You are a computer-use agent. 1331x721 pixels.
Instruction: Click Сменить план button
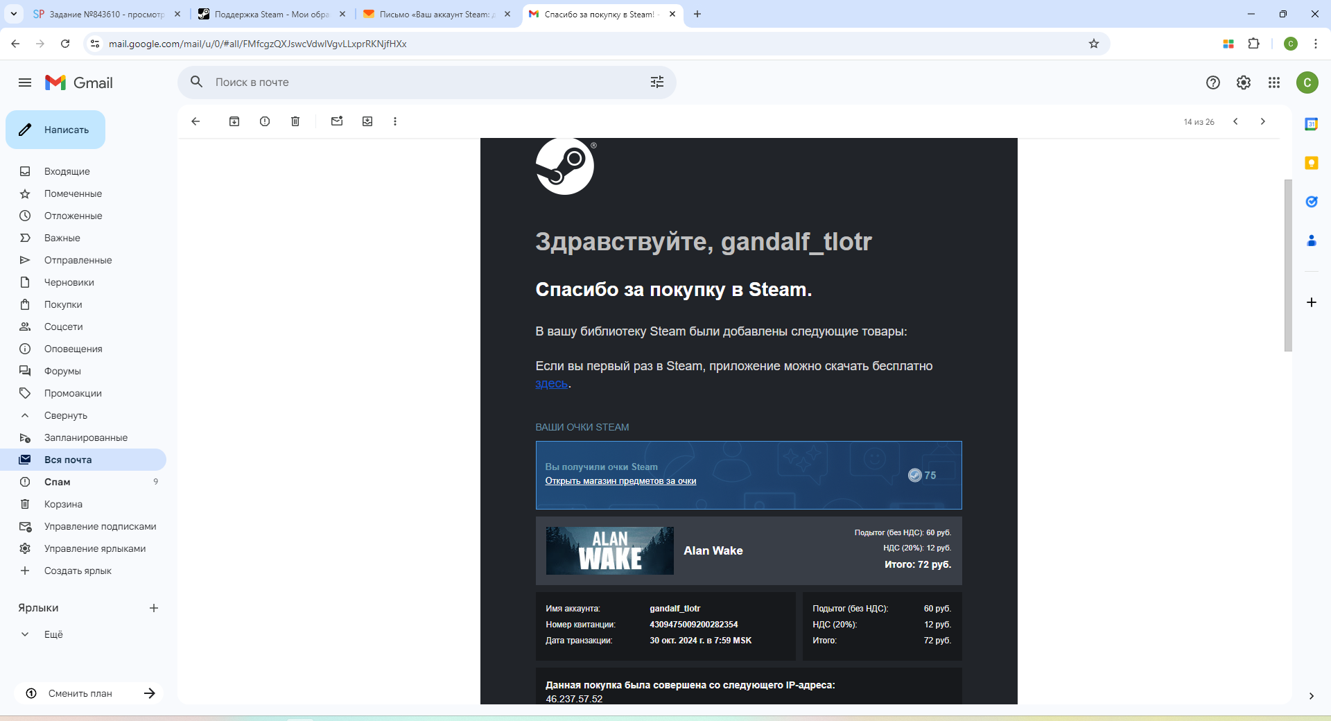(89, 693)
